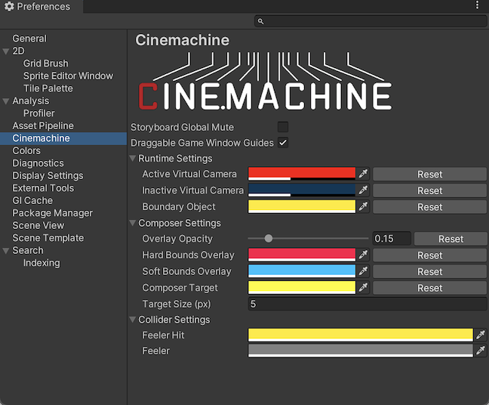Click eyedropper next to Inactive Virtual Camera
This screenshot has height=405, width=489.
pyautogui.click(x=363, y=190)
